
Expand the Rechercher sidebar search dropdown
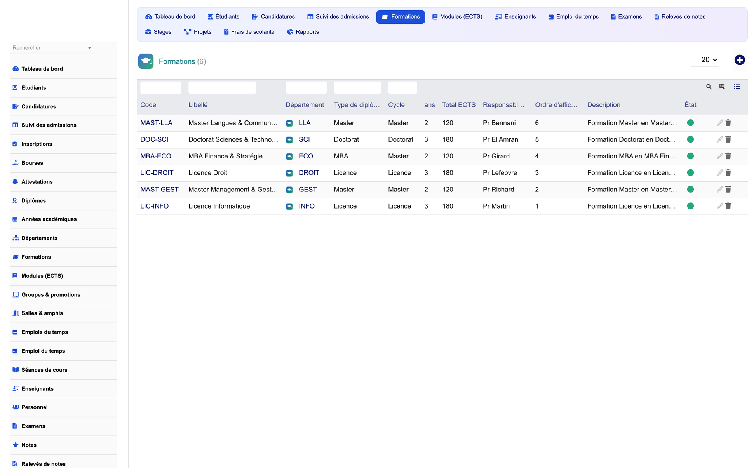[x=89, y=48]
